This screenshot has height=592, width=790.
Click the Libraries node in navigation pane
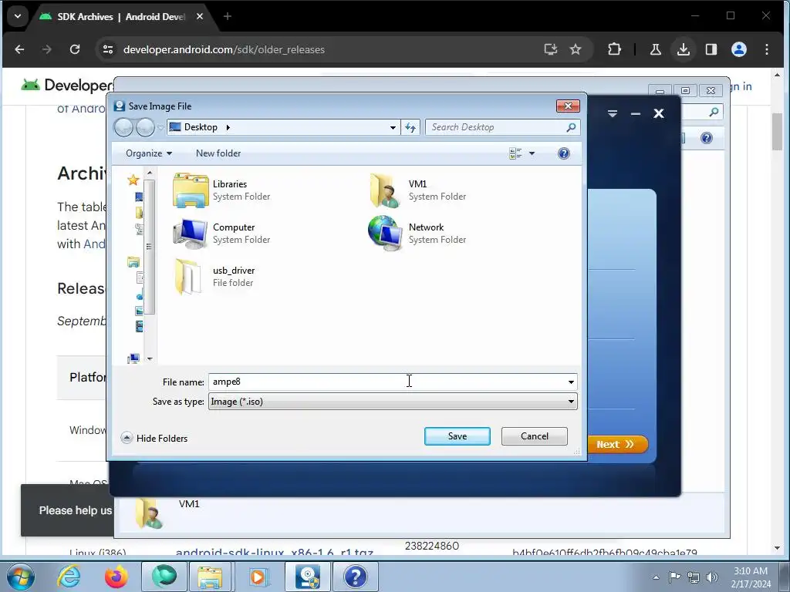[133, 262]
